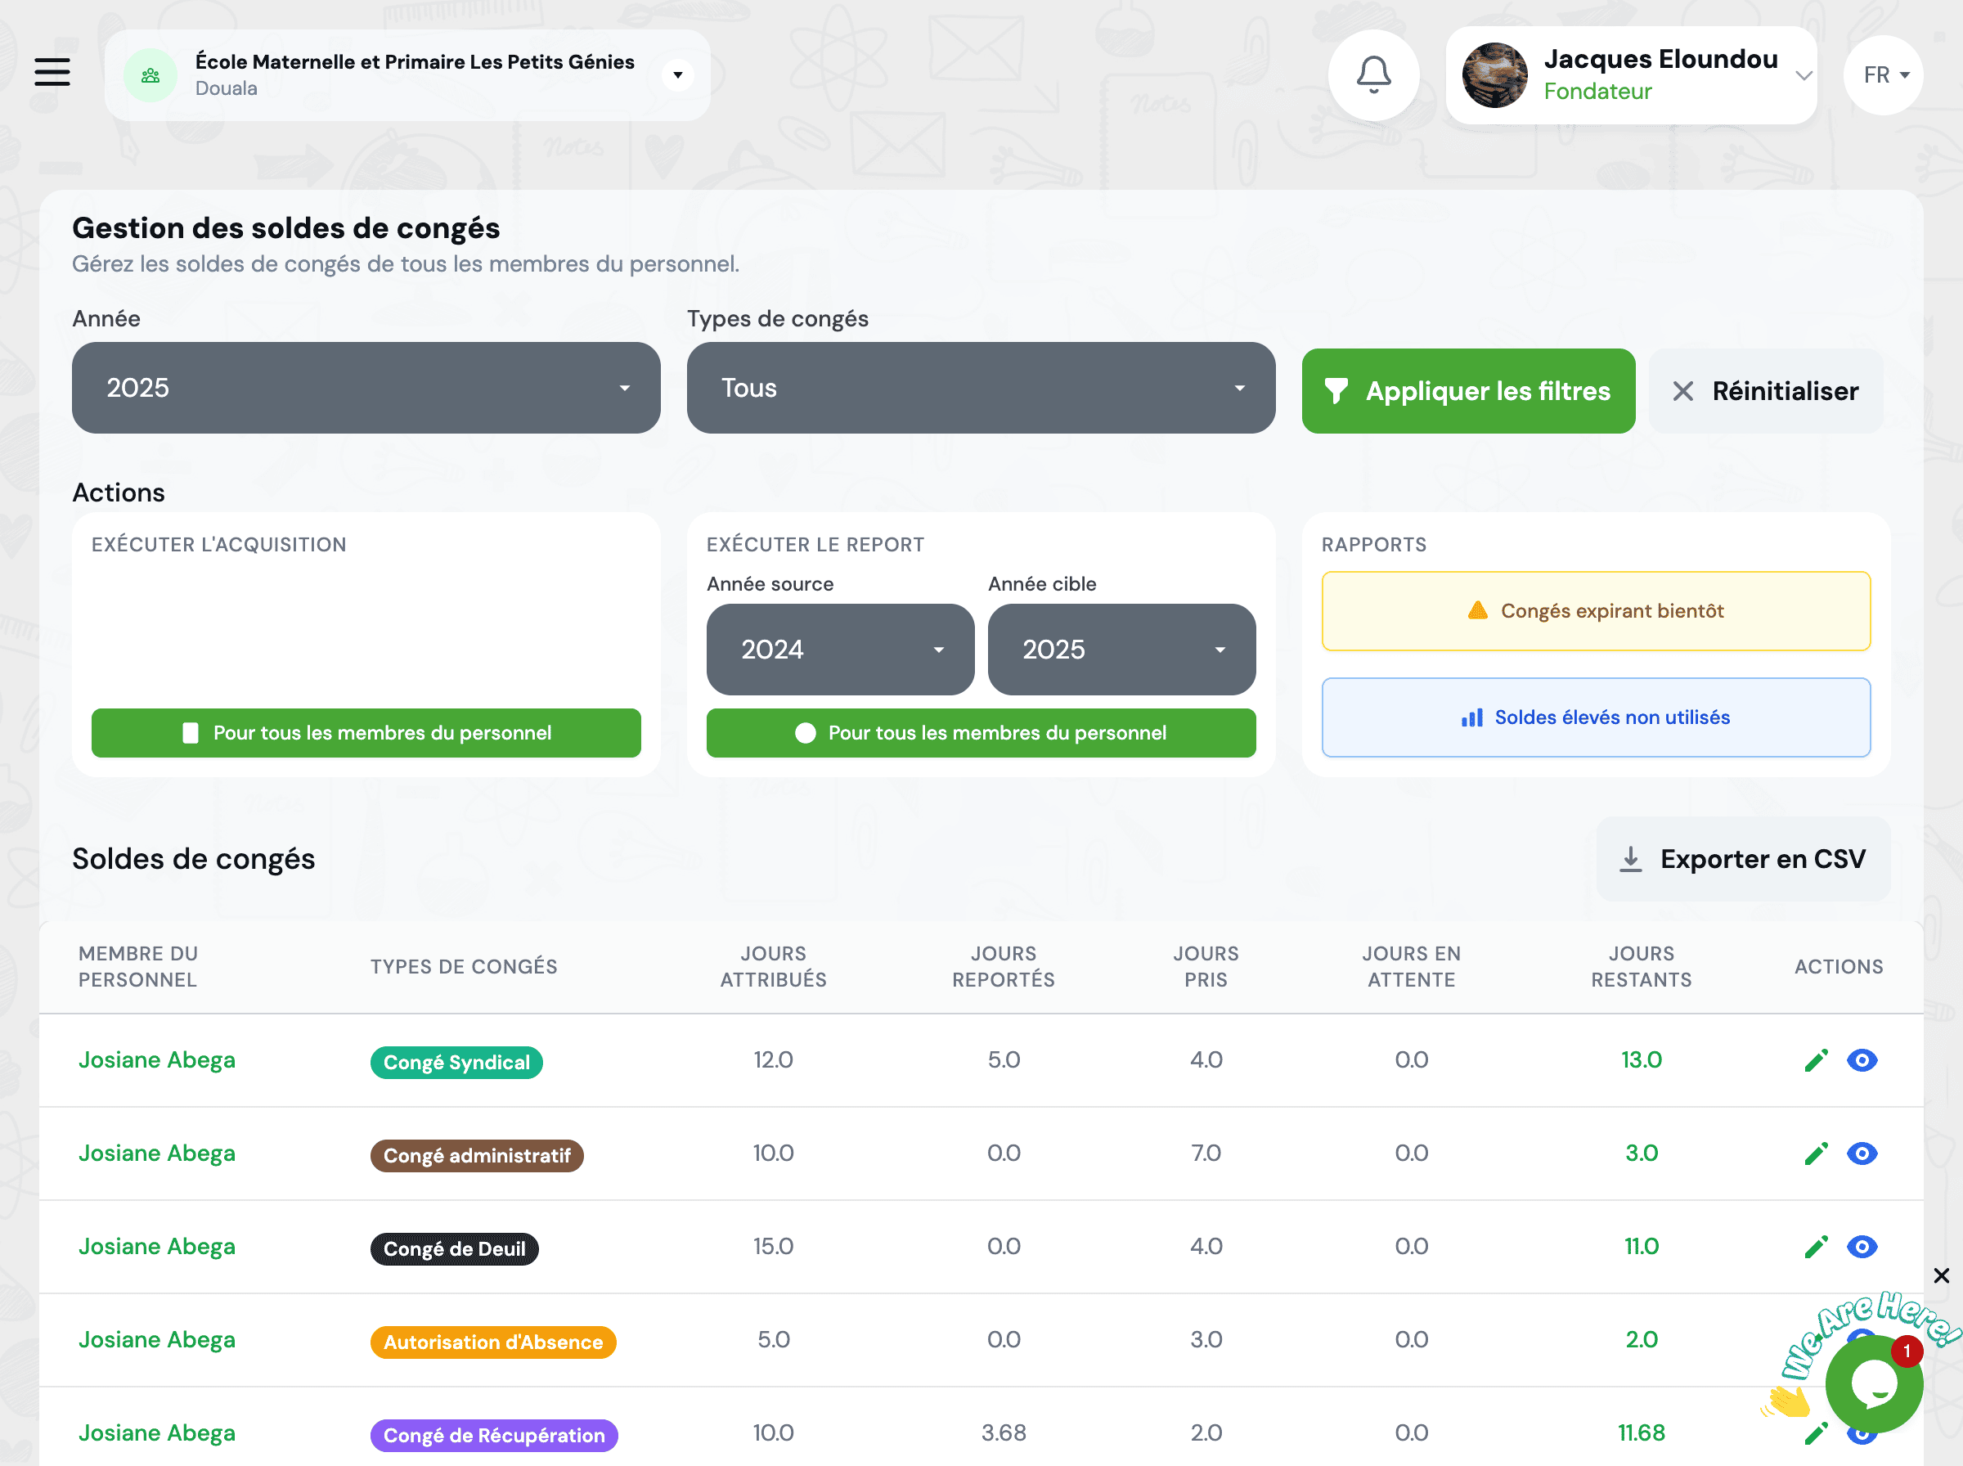Expand the Année source 2024 selector
Viewport: 1963px width, 1466px height.
coord(839,650)
